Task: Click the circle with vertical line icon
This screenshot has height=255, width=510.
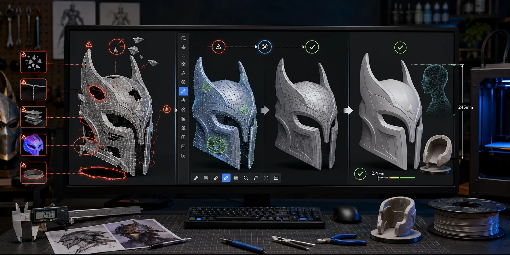Action: [183, 82]
